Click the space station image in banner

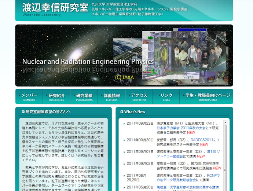(128, 49)
